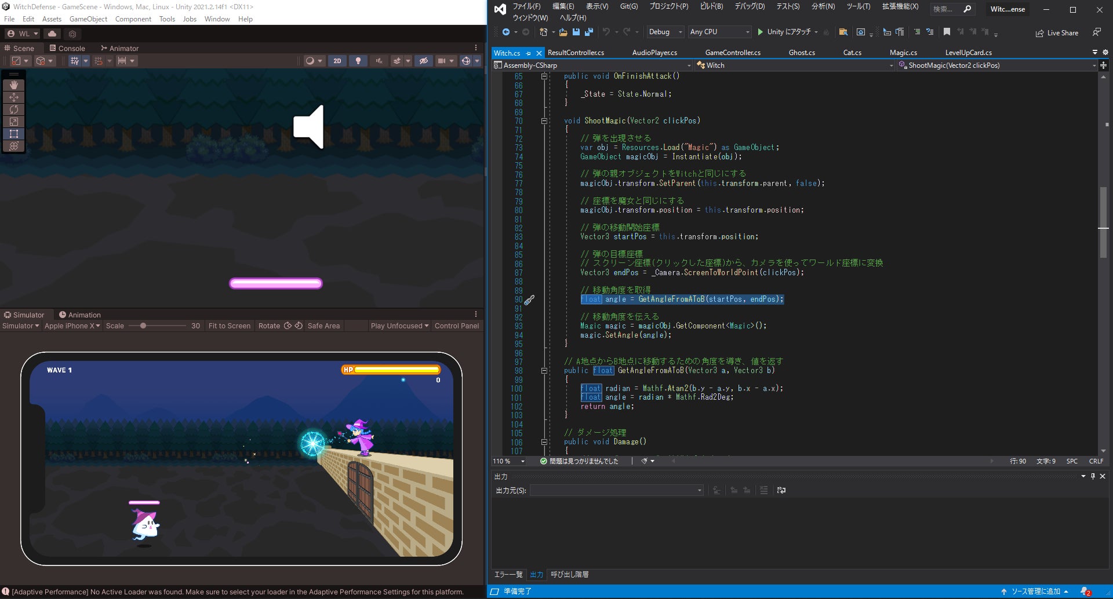1113x599 pixels.
Task: Select the Hand tool in Scene view
Action: coord(14,85)
